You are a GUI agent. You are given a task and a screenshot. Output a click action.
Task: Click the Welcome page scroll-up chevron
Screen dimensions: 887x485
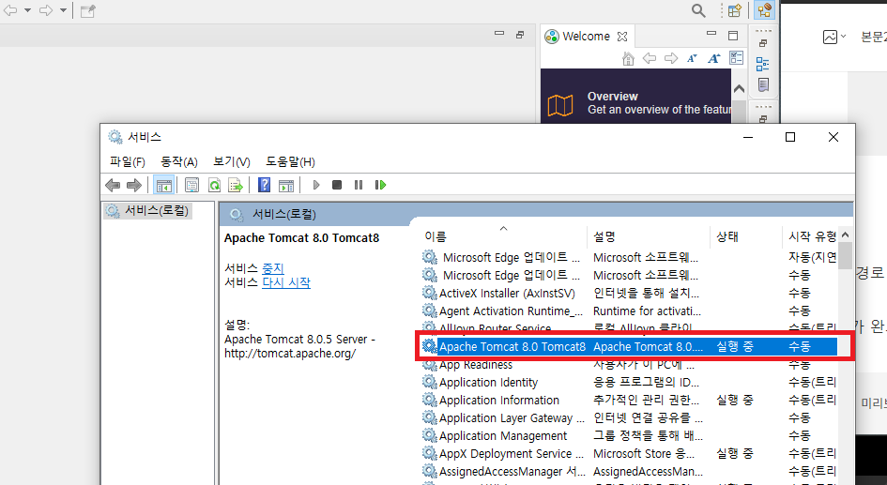click(x=739, y=89)
